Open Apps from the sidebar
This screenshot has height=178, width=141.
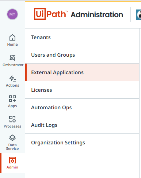click(x=12, y=102)
